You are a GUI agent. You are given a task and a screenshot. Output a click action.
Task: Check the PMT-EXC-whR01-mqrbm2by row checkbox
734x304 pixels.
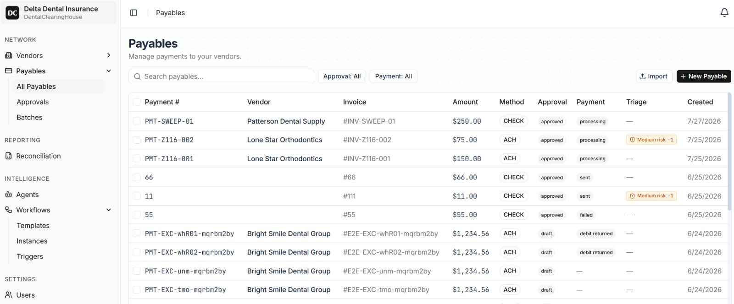(x=136, y=233)
